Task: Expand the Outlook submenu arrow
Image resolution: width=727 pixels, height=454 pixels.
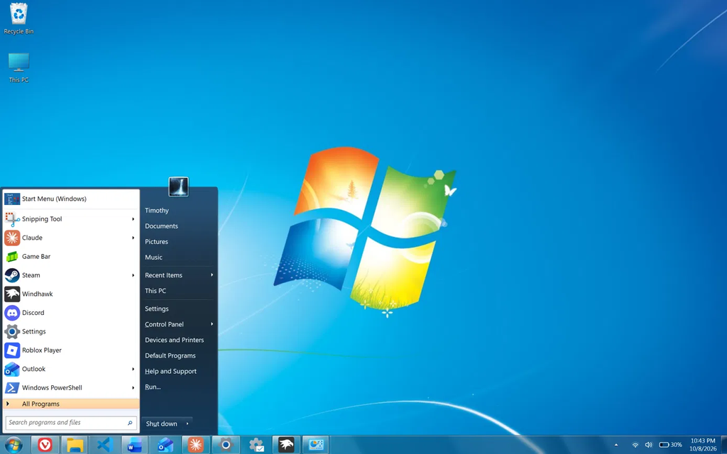Action: point(133,369)
